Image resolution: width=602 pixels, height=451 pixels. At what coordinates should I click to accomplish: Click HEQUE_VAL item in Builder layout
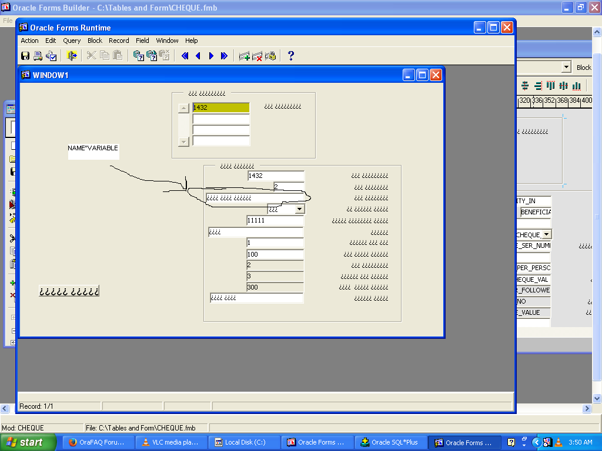coord(534,280)
